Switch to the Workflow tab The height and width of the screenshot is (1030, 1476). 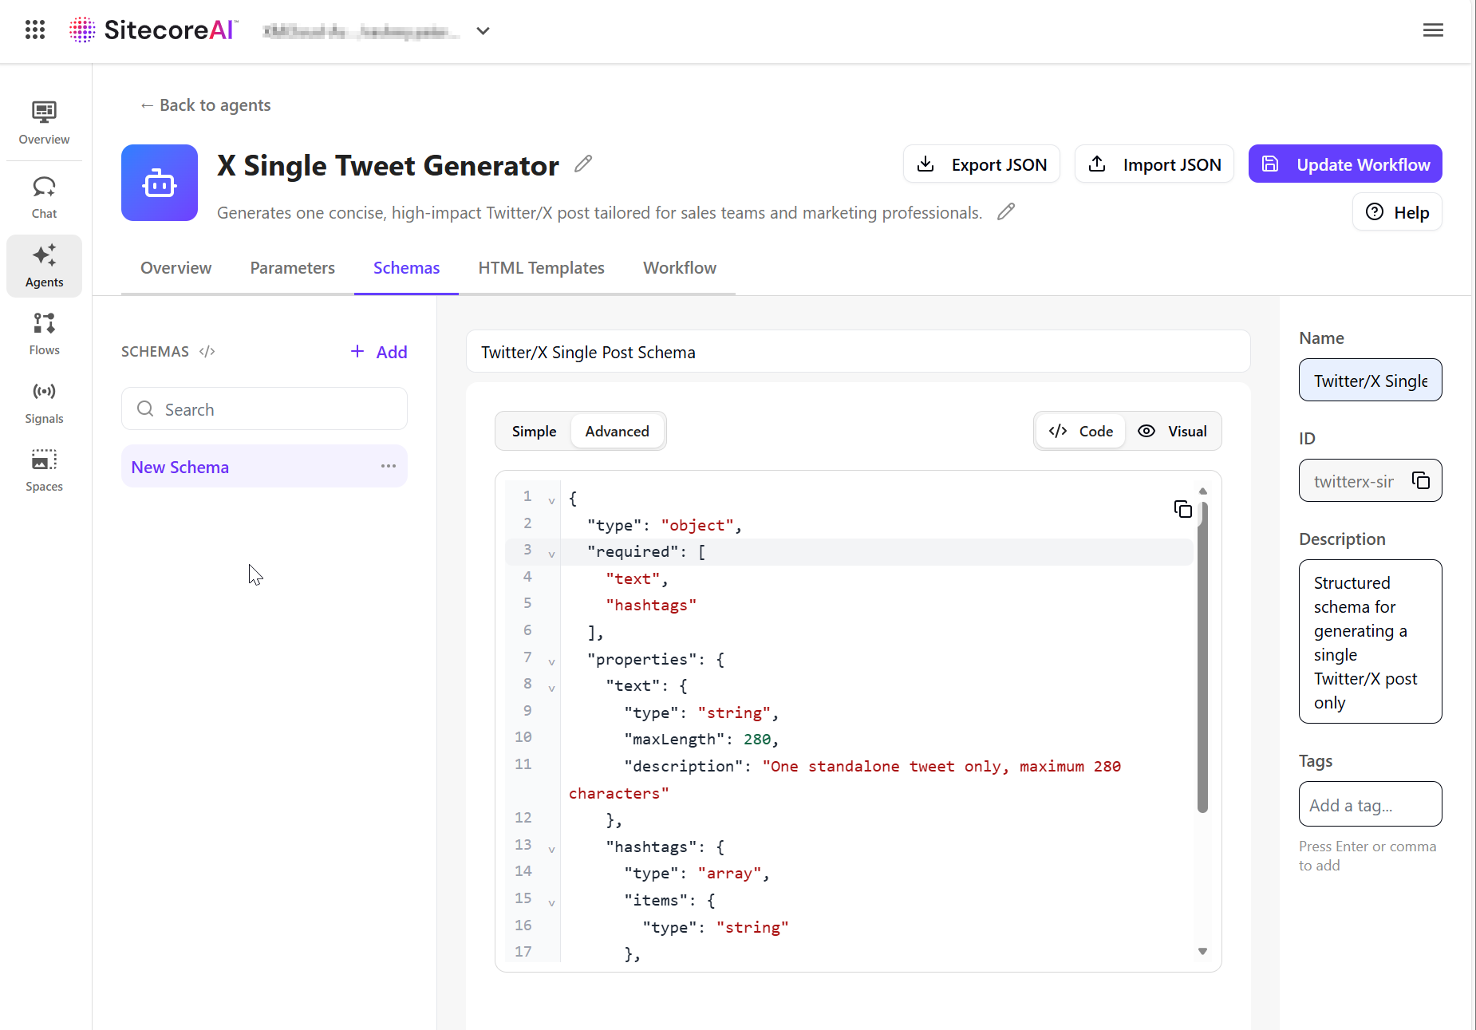[679, 268]
